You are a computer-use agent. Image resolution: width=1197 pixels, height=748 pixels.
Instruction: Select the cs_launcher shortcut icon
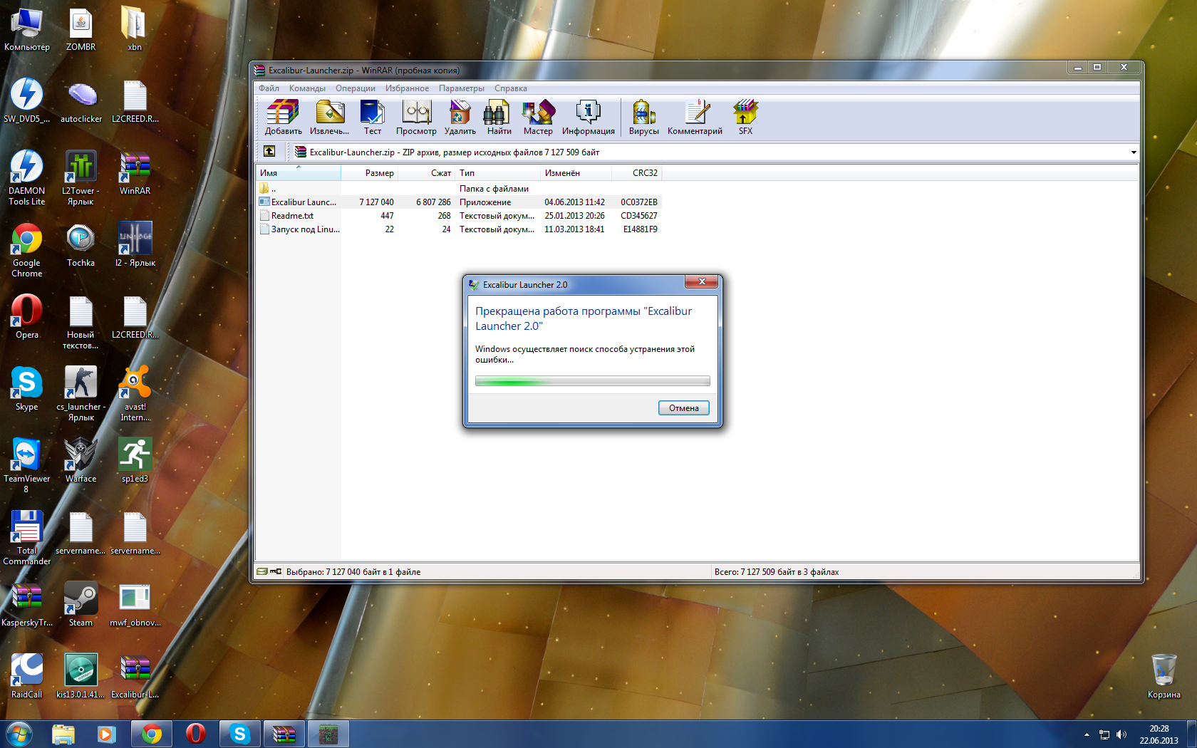[81, 394]
